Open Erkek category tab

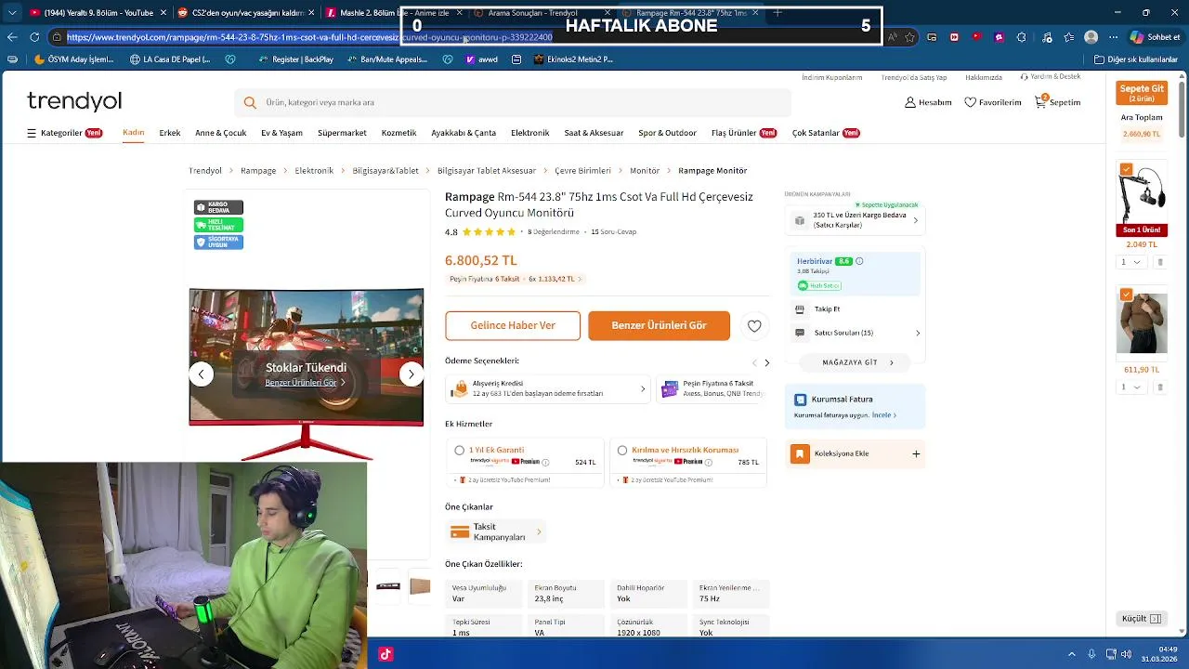point(170,133)
